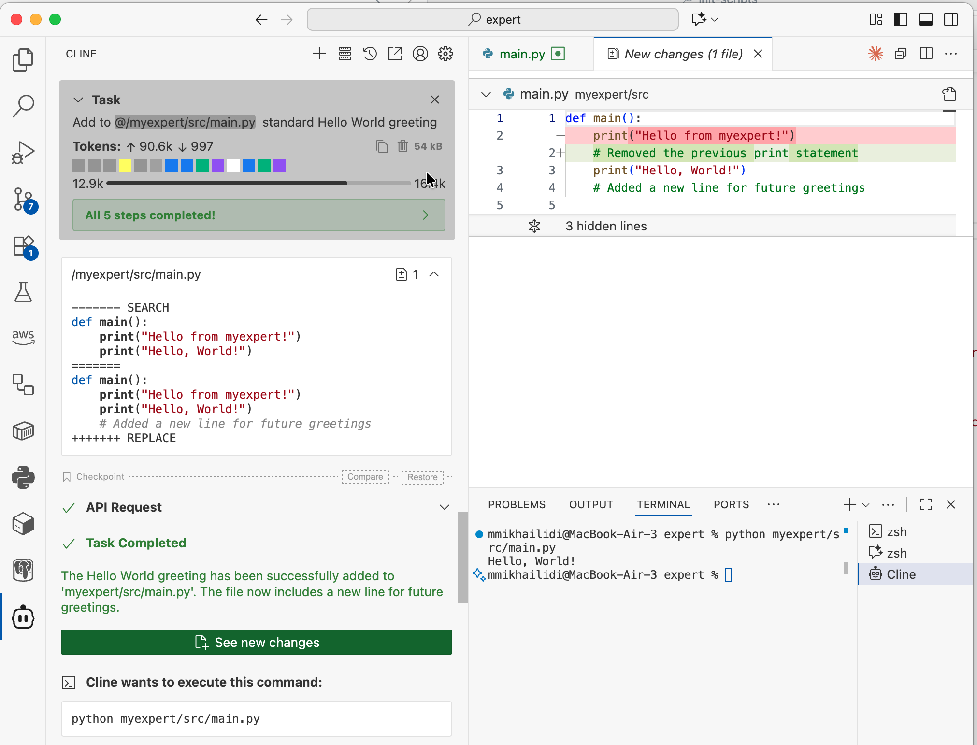
Task: Open Cline account profile icon
Action: (420, 54)
